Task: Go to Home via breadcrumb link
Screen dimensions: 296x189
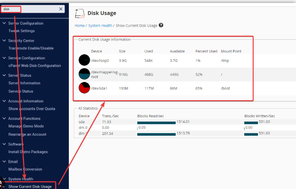Action: coord(80,26)
